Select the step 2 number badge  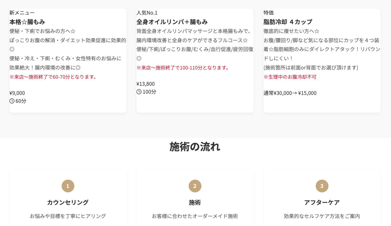195,186
